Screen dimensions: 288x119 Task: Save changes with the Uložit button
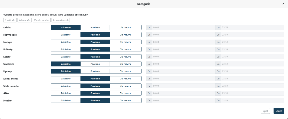coord(279,111)
